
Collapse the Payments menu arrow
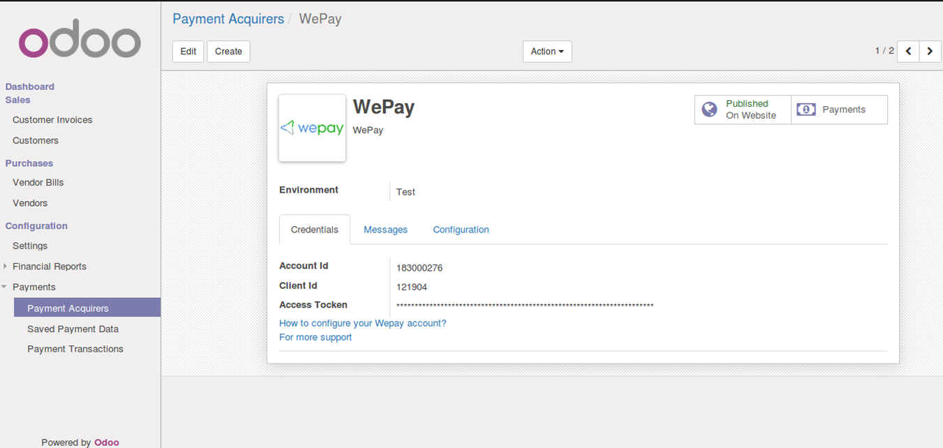5,287
